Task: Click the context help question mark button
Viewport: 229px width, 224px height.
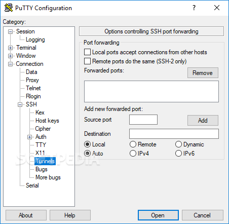Action: coord(194,8)
